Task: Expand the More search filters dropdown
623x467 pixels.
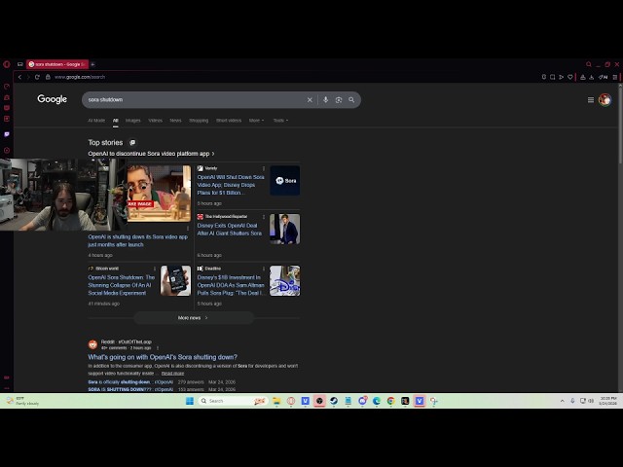Action: [256, 121]
